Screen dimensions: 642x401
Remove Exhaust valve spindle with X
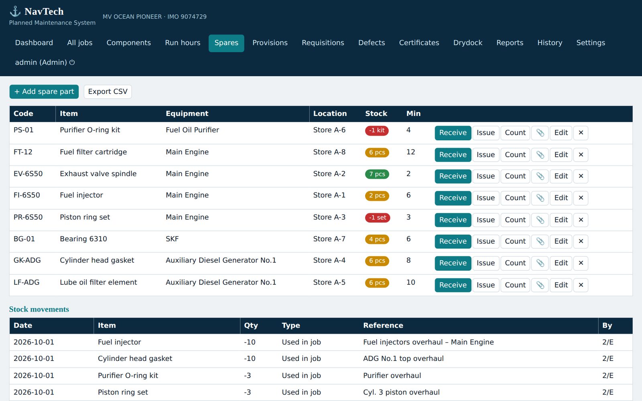tap(581, 176)
